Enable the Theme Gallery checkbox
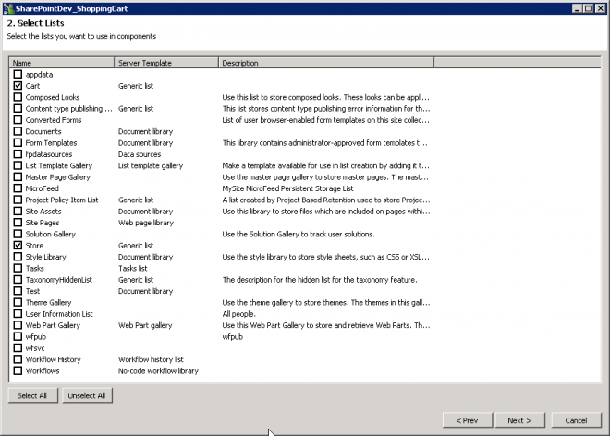The height and width of the screenshot is (436, 610). coord(18,302)
